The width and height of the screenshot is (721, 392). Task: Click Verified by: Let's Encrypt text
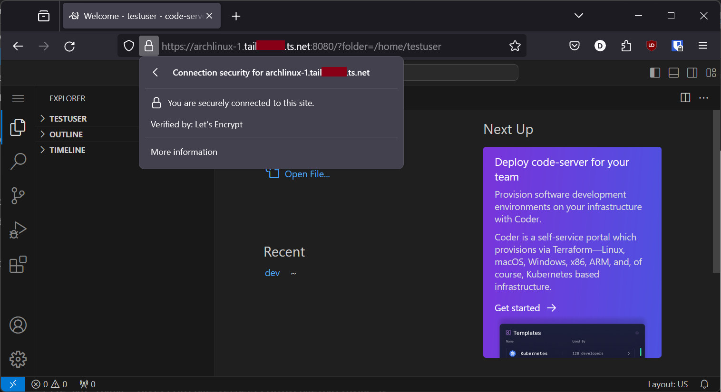[x=196, y=124]
